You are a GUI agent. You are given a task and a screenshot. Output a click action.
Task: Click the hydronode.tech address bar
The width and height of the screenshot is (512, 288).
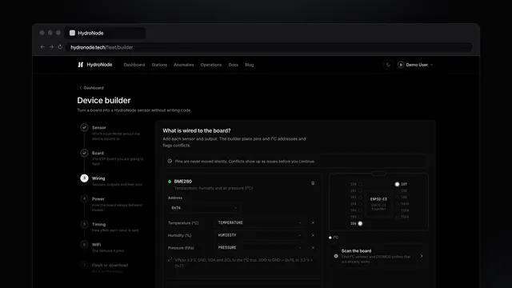270,47
